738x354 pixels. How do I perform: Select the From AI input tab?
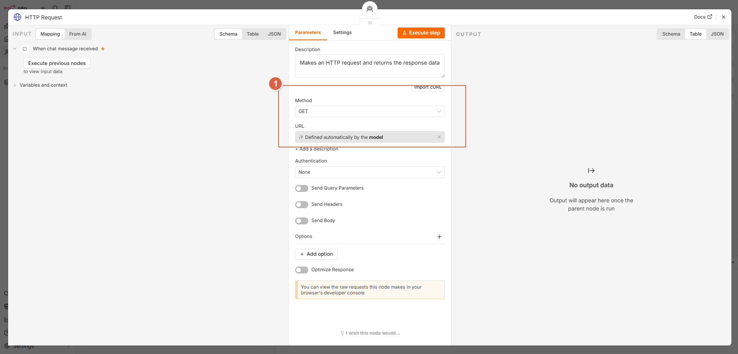(78, 34)
